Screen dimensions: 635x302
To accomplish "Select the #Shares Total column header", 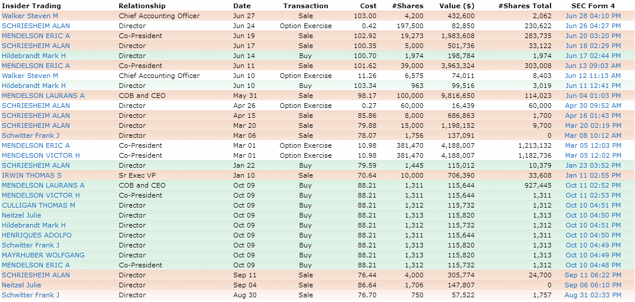I will [525, 6].
